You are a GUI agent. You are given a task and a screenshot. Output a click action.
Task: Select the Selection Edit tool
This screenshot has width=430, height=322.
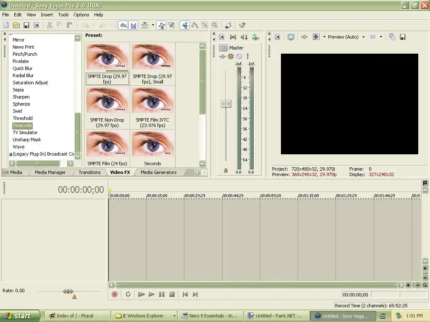(x=205, y=26)
